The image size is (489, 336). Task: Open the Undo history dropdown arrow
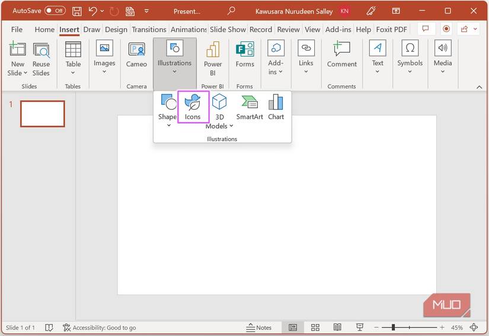pos(102,11)
